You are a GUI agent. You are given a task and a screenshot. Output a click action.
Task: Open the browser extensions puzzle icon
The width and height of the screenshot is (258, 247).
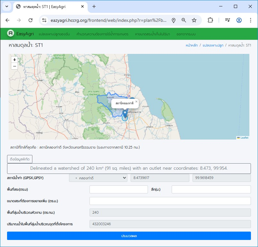pyautogui.click(x=210, y=20)
